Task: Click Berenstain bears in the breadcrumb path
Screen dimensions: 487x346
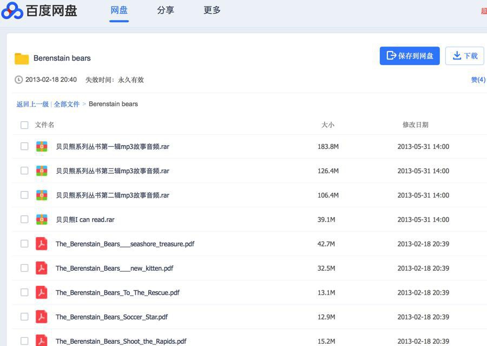Action: 114,104
